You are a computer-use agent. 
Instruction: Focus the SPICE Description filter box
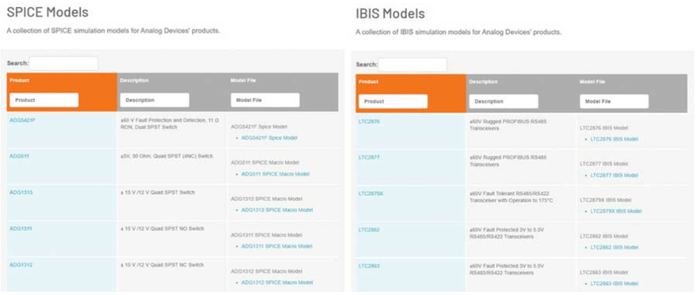point(155,100)
